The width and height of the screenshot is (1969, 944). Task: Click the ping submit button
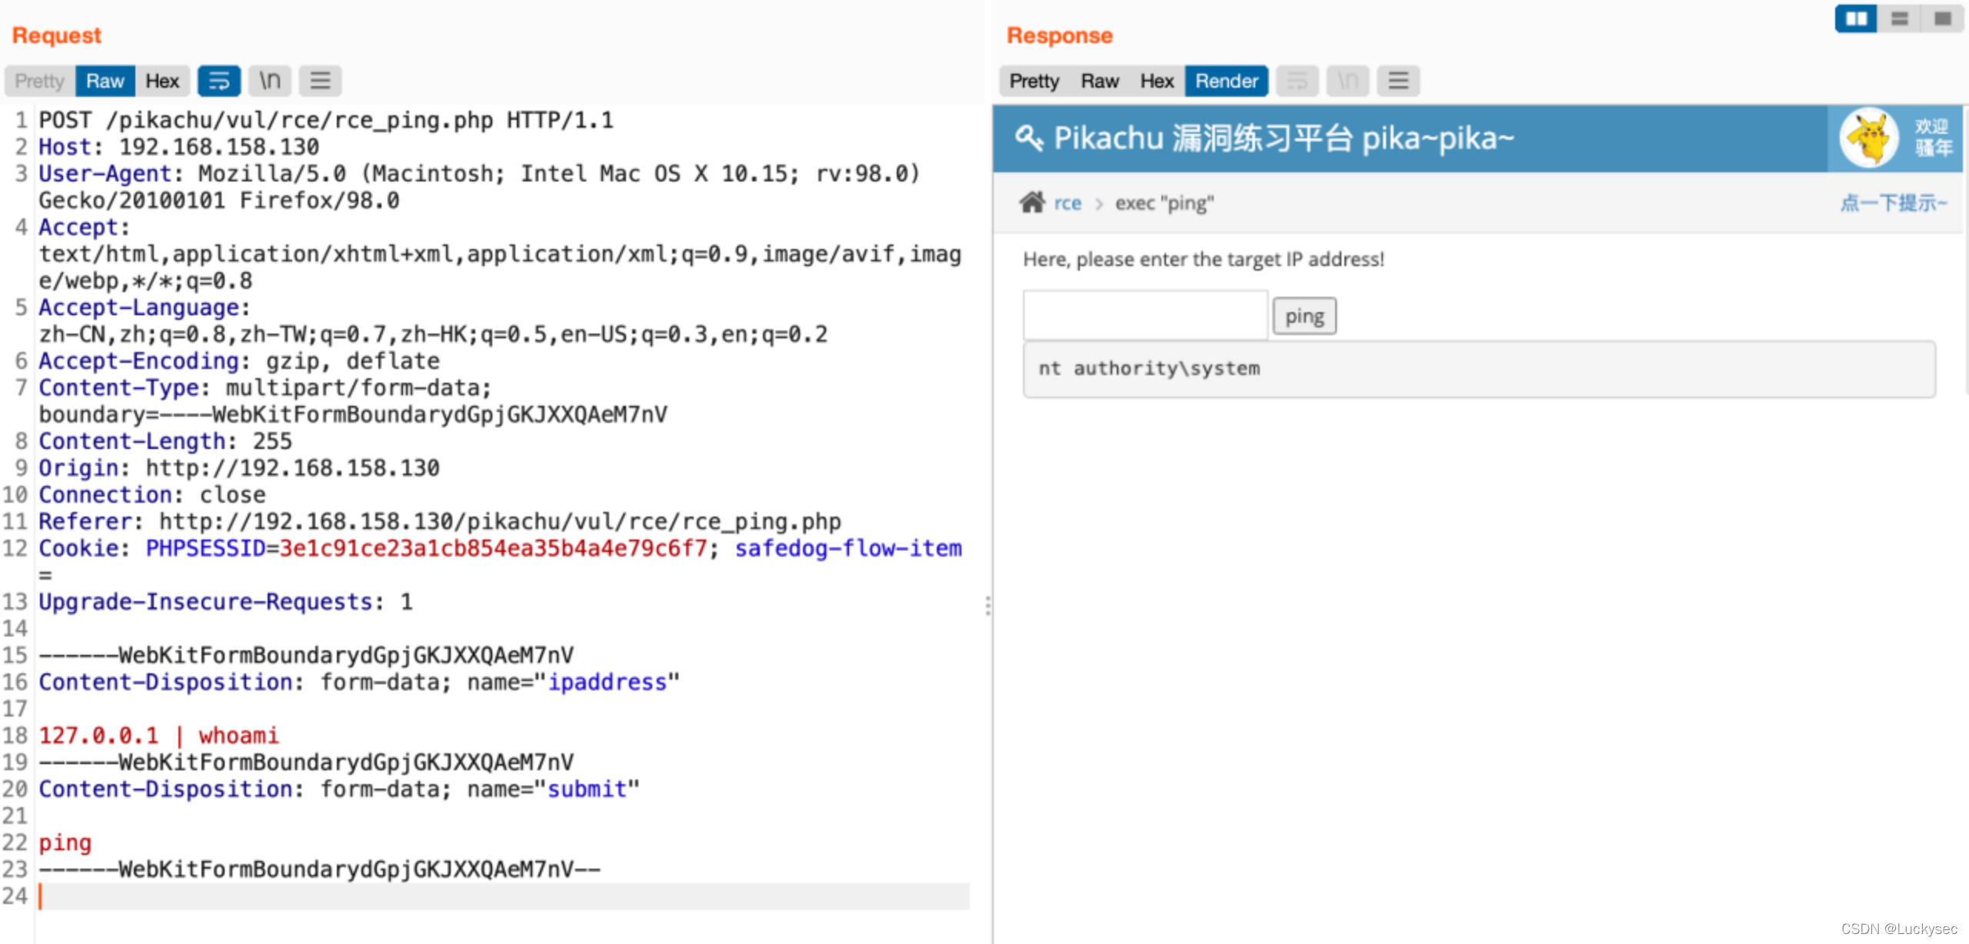(x=1304, y=316)
